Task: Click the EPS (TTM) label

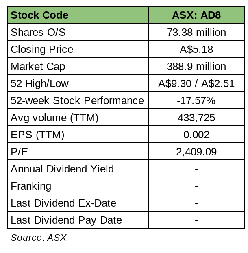Action: (37, 135)
